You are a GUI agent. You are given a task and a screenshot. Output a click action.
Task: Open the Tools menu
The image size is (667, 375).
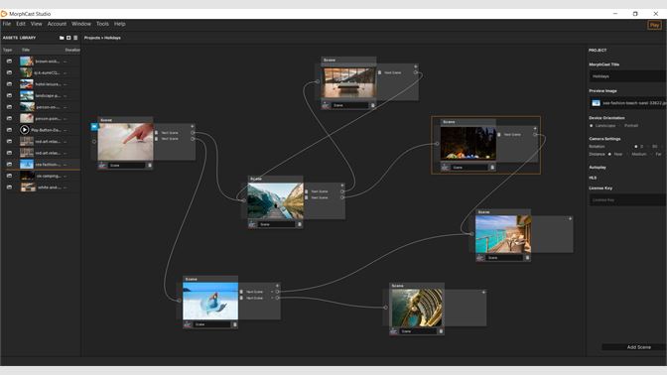pyautogui.click(x=102, y=24)
